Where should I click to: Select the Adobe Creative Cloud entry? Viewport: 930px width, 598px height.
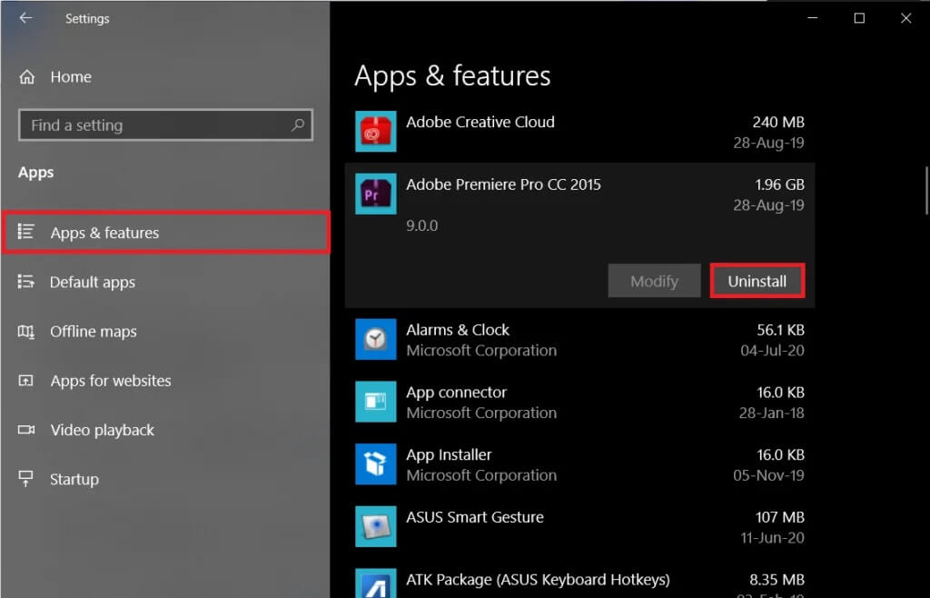(x=579, y=132)
